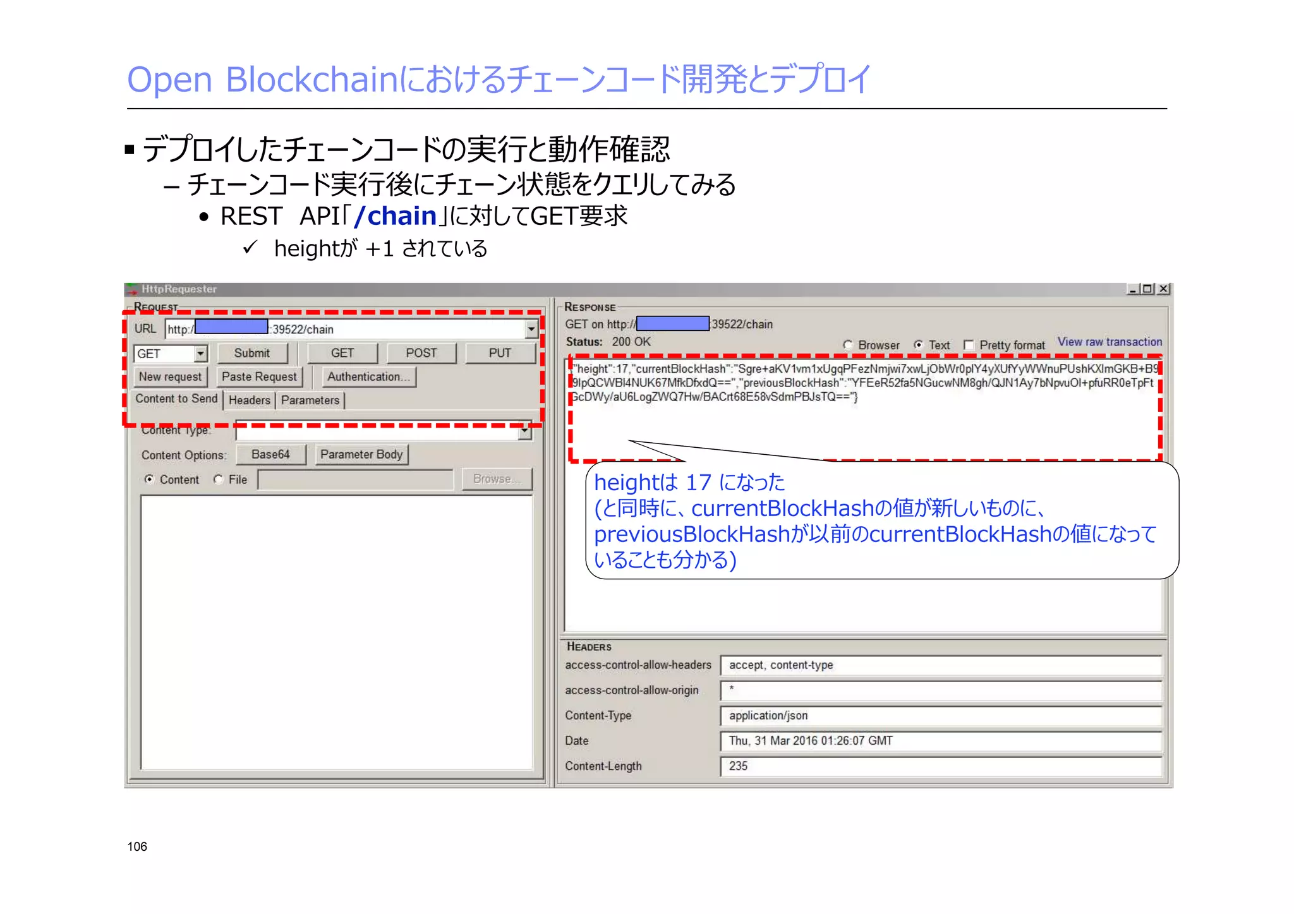Click the Date header value field
The width and height of the screenshot is (1294, 914).
coord(941,741)
